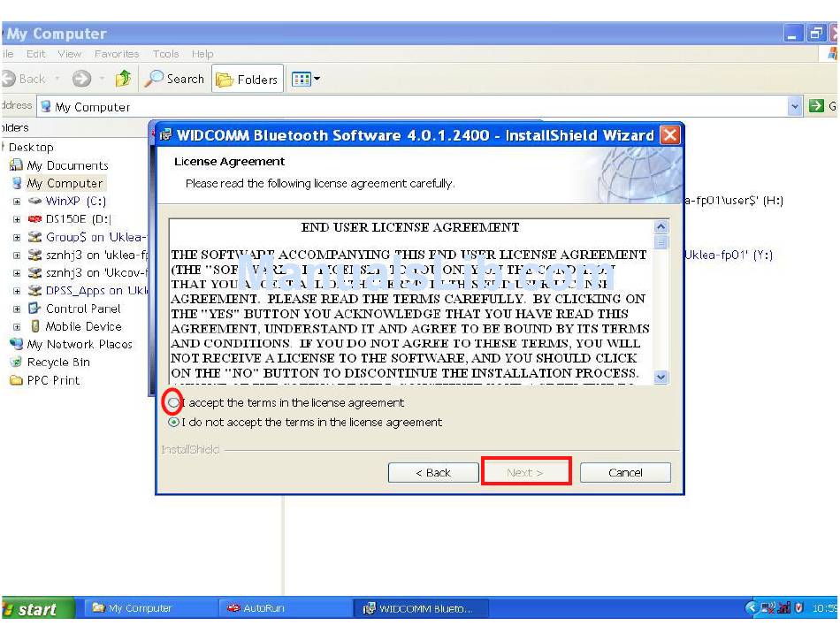Click the My Documents folder icon
Viewport: 840px width, 641px height.
[17, 164]
